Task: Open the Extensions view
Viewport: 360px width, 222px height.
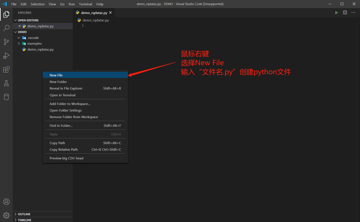Action: [6, 69]
